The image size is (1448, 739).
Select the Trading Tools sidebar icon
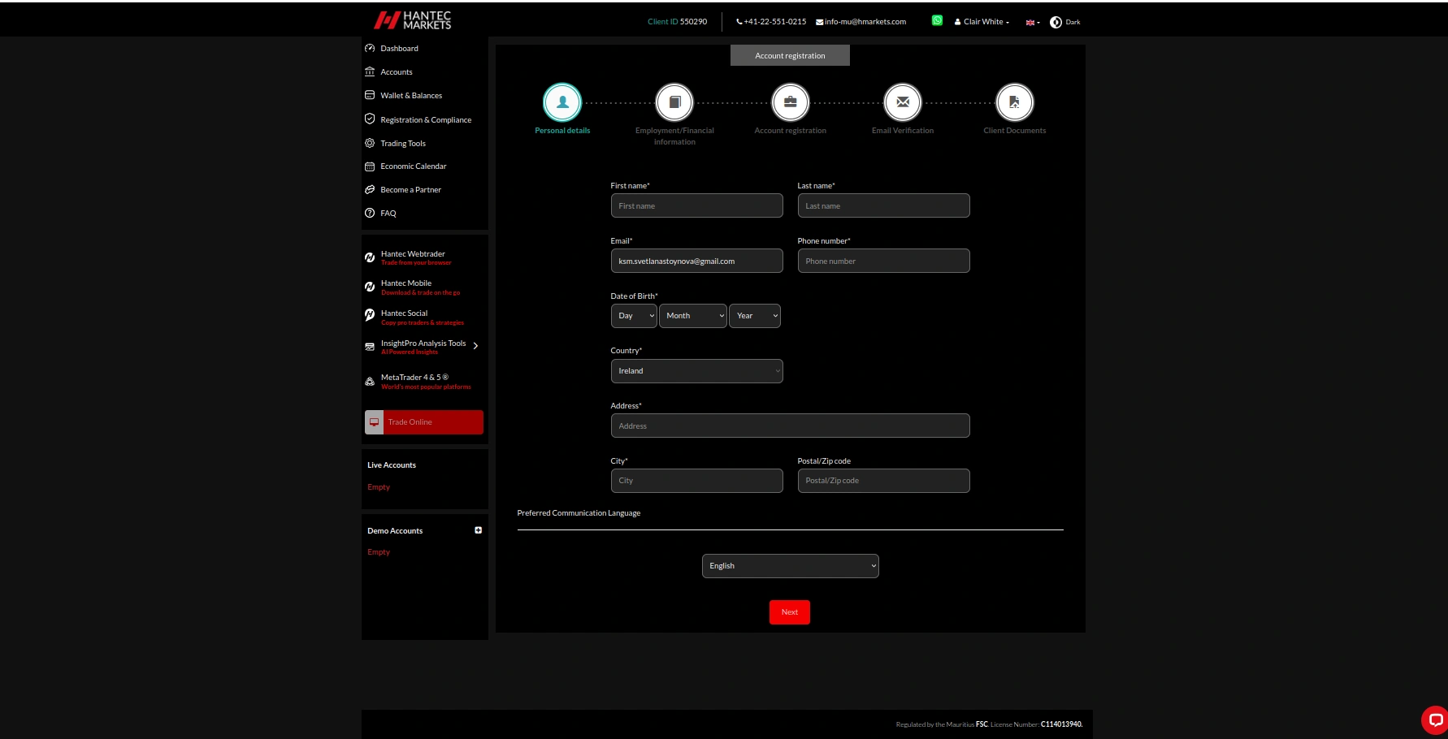[370, 143]
